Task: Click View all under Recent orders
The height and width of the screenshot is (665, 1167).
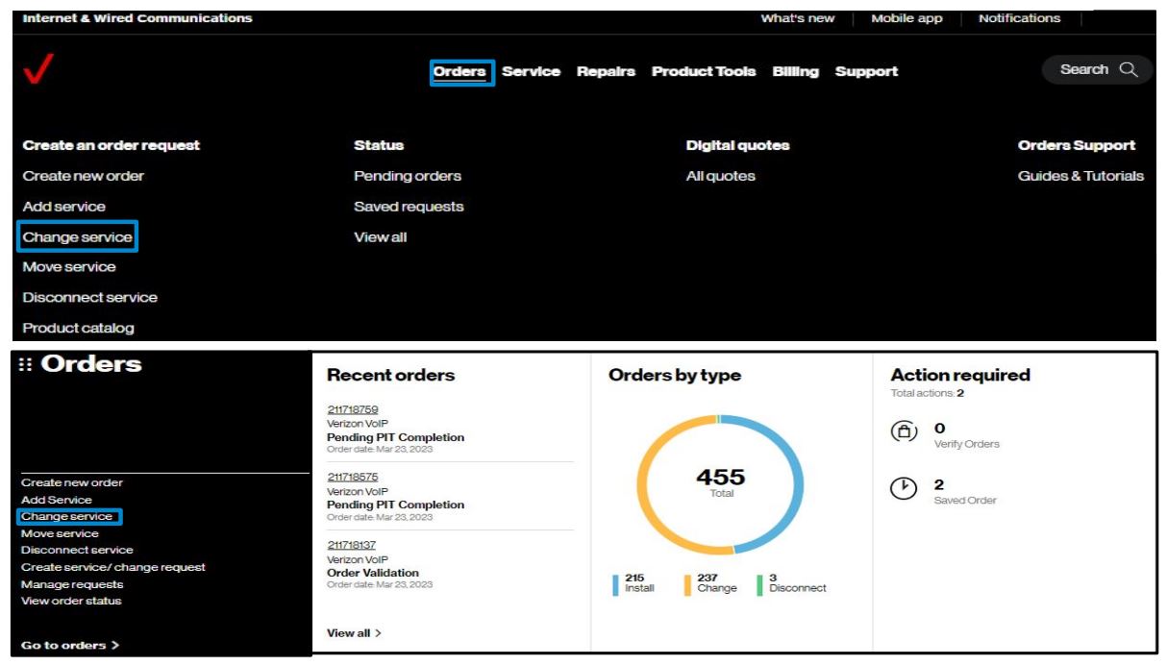Action: point(354,633)
